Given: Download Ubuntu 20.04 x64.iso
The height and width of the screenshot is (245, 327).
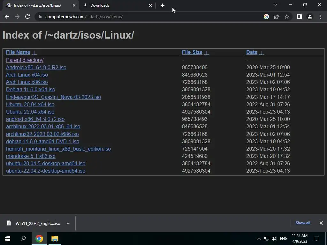Looking at the screenshot, I should pyautogui.click(x=30, y=104).
